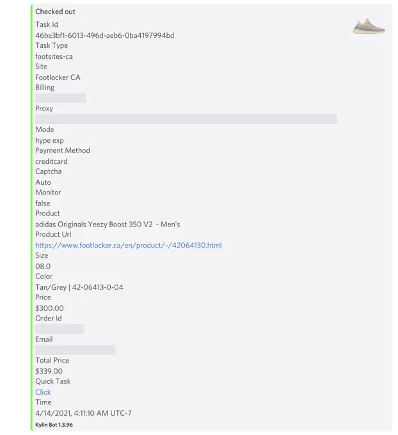Click the redacted Email value
The height and width of the screenshot is (435, 398).
pyautogui.click(x=76, y=350)
